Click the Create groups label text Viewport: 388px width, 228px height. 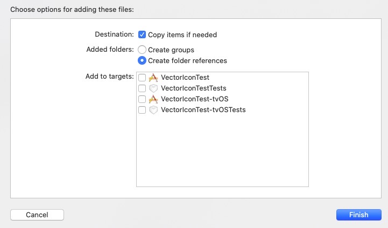171,50
